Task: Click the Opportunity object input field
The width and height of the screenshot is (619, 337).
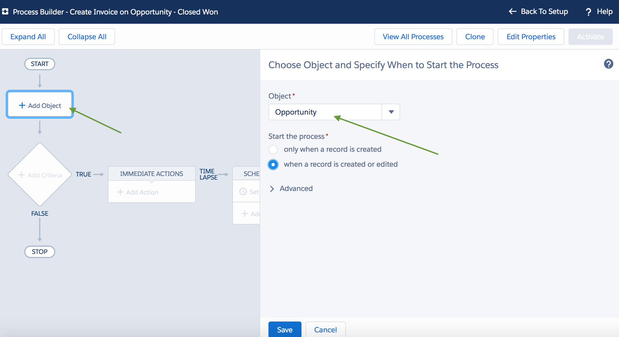Action: pyautogui.click(x=325, y=112)
